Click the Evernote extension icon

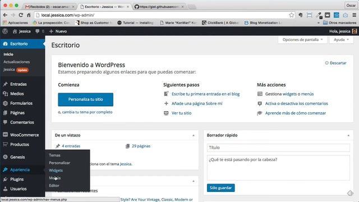point(301,15)
